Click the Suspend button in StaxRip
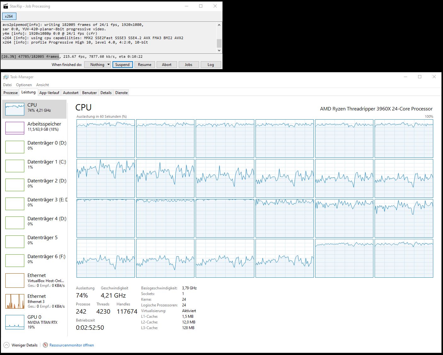443x355 pixels. pos(122,65)
